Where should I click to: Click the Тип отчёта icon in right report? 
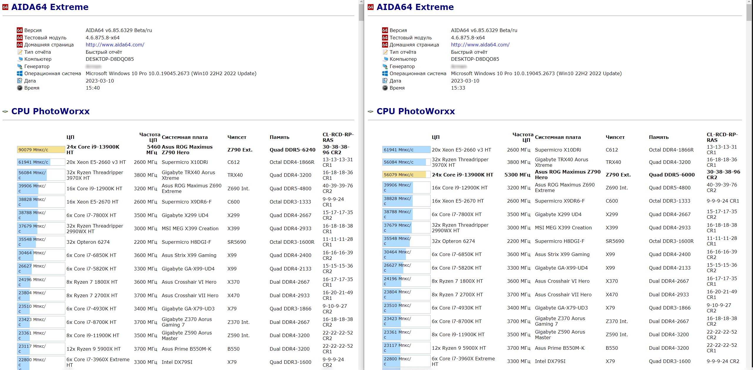[385, 52]
